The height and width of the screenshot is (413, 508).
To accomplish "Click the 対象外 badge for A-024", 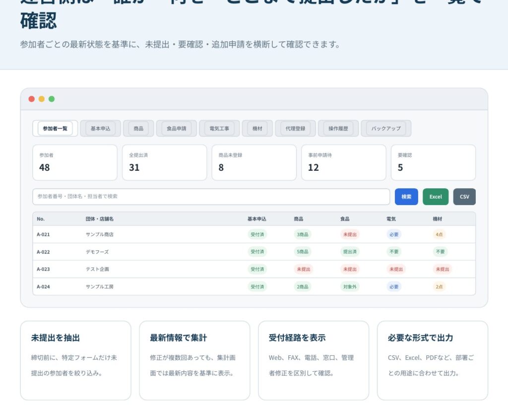I will [350, 286].
